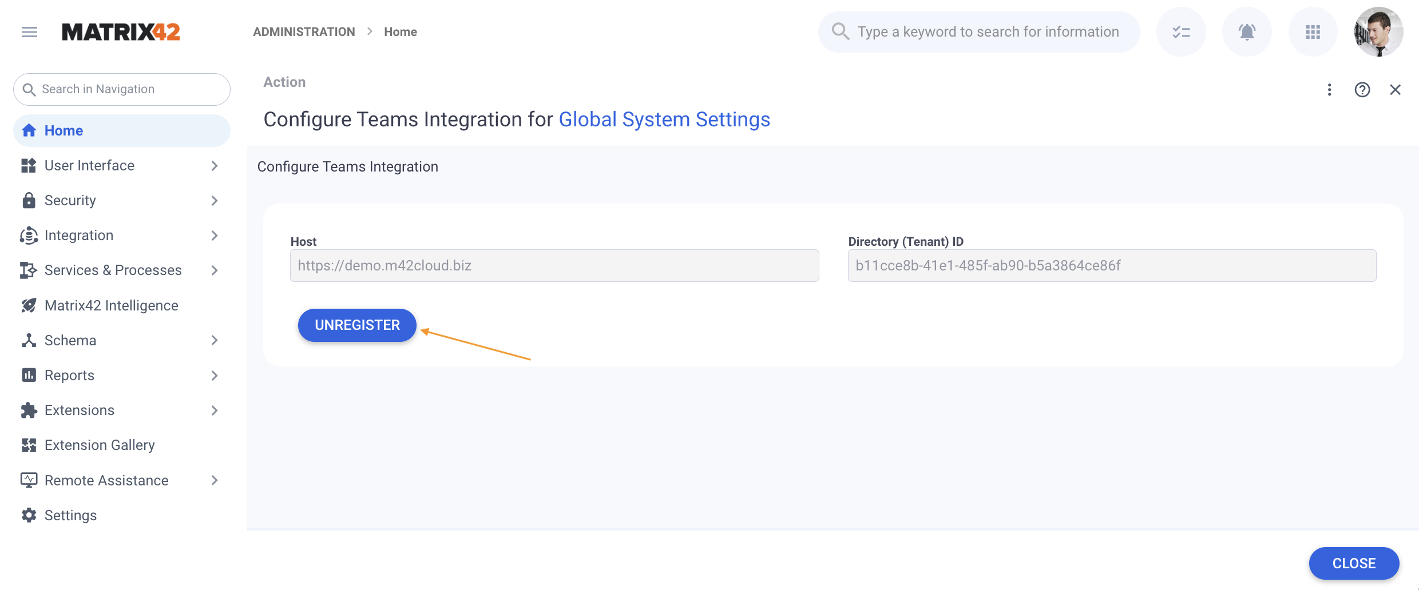Click the Services & Processes icon
This screenshot has height=590, width=1419.
[29, 270]
